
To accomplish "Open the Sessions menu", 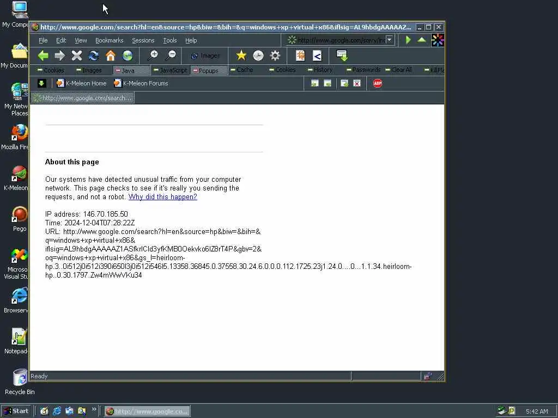I will (x=143, y=40).
